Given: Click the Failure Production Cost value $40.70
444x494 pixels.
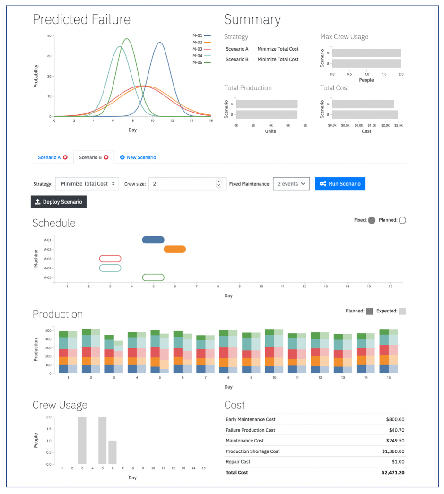Looking at the screenshot, I should pyautogui.click(x=397, y=430).
